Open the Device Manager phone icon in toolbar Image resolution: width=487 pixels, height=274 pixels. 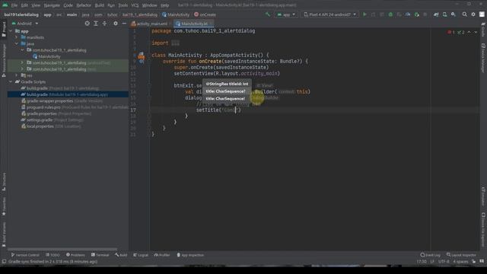[x=444, y=14]
